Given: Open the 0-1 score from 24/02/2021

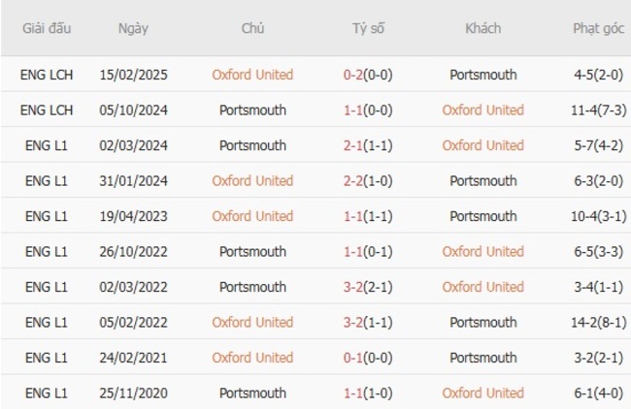Looking at the screenshot, I should (368, 358).
